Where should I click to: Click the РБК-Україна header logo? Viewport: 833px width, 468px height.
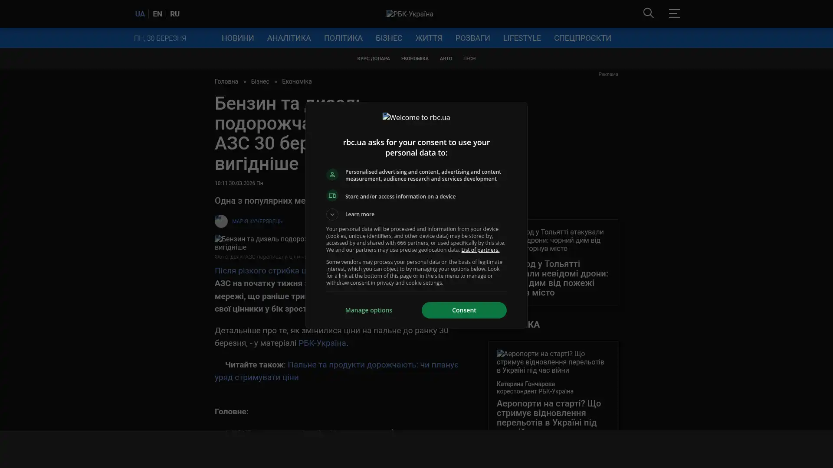pyautogui.click(x=410, y=14)
